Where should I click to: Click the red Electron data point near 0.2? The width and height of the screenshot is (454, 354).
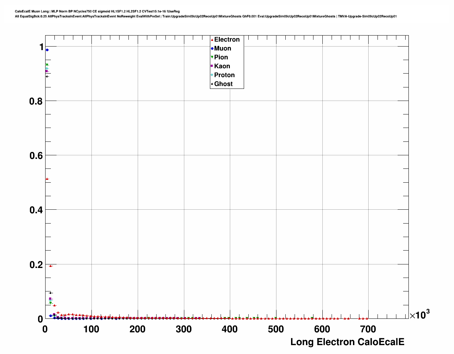[51, 266]
